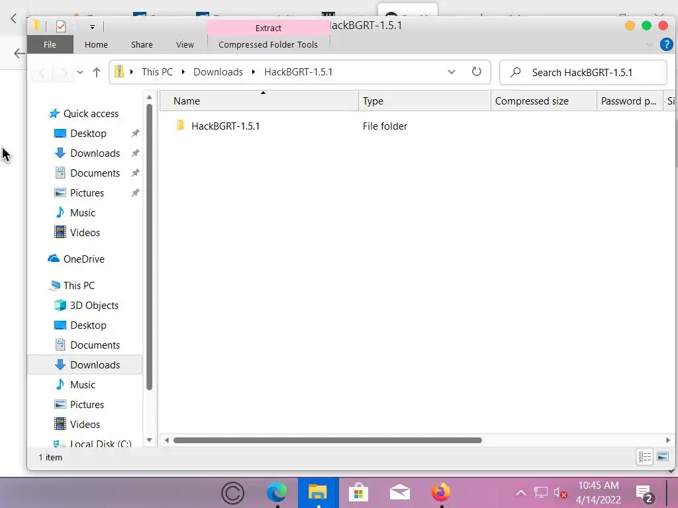Refresh the current folder view
This screenshot has width=678, height=508.
coord(476,71)
